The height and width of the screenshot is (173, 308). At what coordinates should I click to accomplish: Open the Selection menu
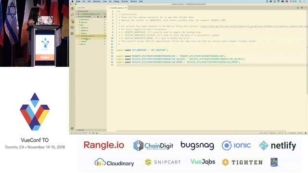(97, 1)
